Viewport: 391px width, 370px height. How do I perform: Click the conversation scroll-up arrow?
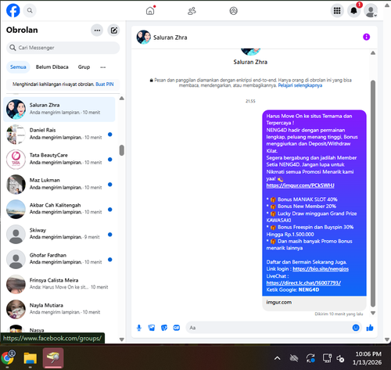coord(373,53)
